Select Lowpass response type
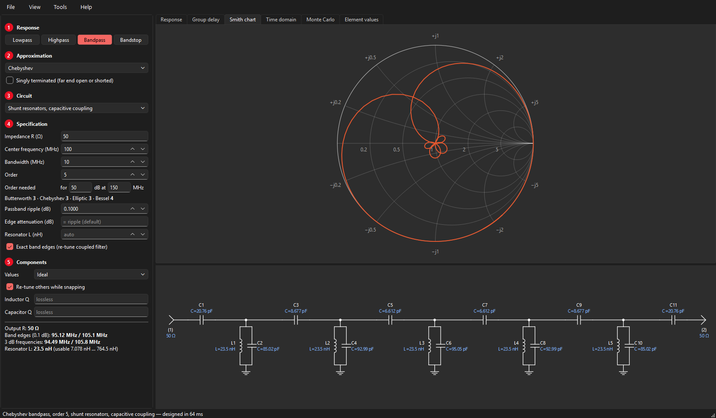This screenshot has height=418, width=716. 22,40
